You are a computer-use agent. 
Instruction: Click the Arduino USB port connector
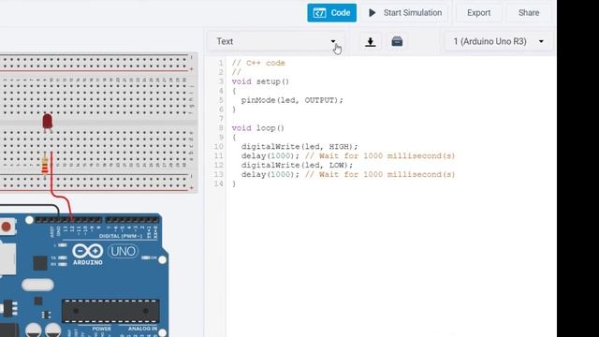click(7, 260)
